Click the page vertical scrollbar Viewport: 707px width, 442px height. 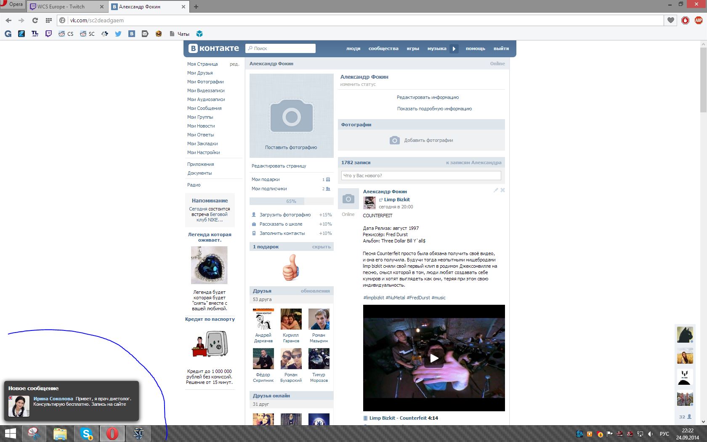point(703,80)
